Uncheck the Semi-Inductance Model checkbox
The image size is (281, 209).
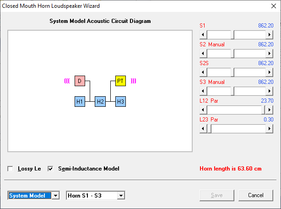pos(50,169)
